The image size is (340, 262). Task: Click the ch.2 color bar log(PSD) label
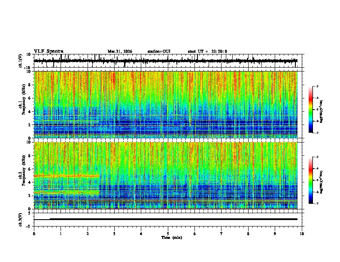click(x=322, y=182)
